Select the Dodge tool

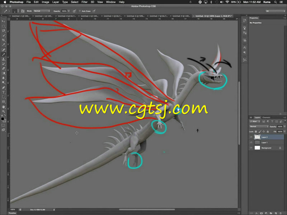pos(3,83)
